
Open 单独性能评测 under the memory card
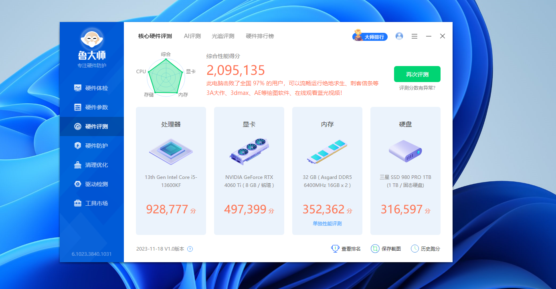[x=327, y=223]
